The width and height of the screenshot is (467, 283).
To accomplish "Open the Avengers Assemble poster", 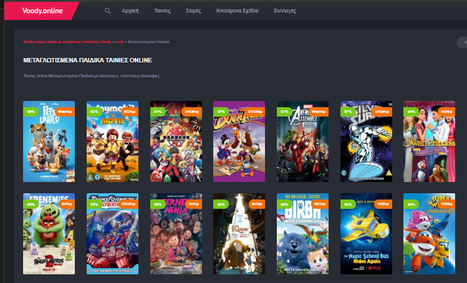I will [x=302, y=141].
